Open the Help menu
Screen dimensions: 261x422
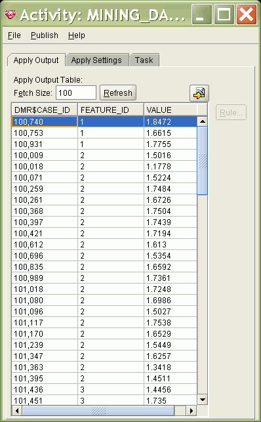(x=77, y=35)
